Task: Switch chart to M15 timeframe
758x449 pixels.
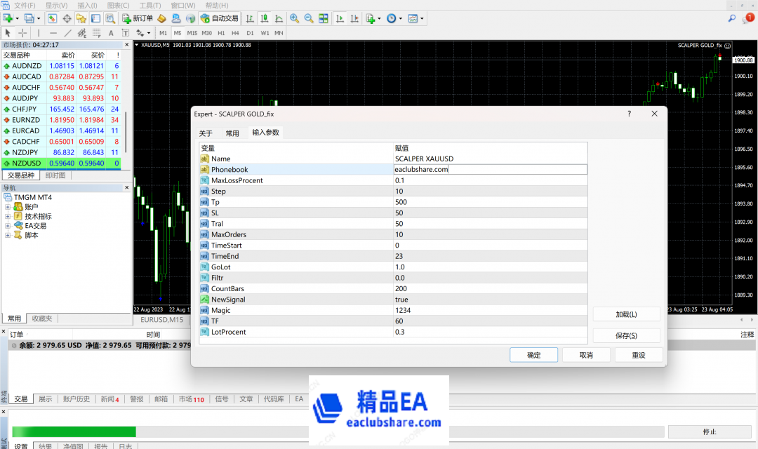Action: click(x=192, y=33)
